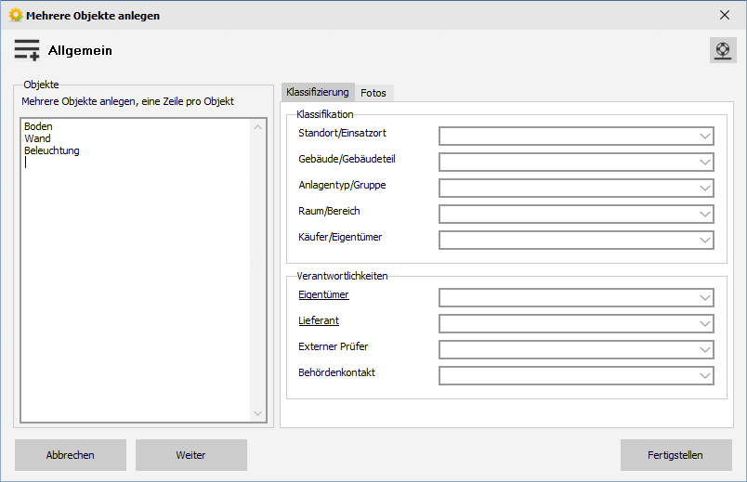This screenshot has height=482, width=747.
Task: Open the Raum/Bereich dropdown
Action: coord(576,214)
